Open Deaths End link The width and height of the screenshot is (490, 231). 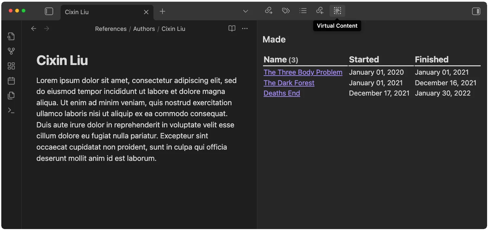pos(282,93)
